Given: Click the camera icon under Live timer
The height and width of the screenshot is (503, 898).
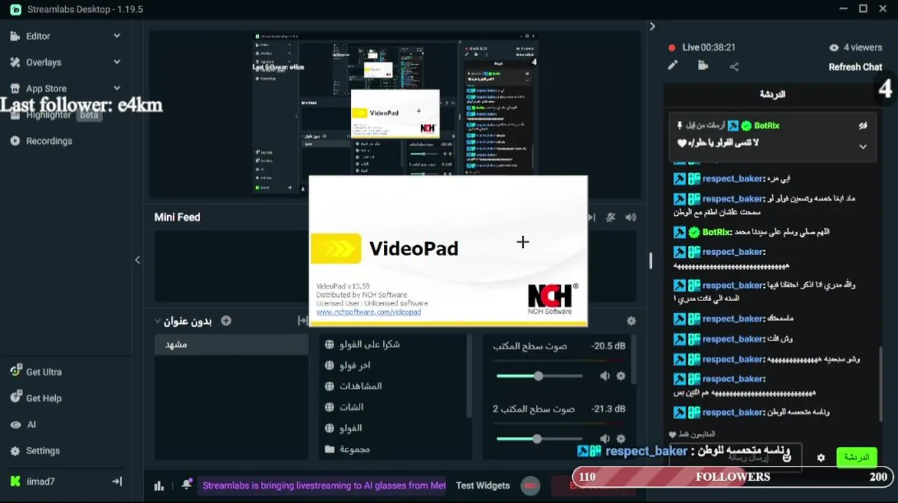Looking at the screenshot, I should [x=704, y=66].
